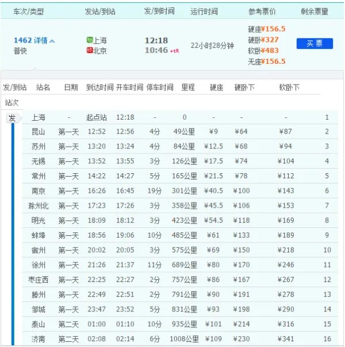The image size is (345, 347).
Task: Click 徐州 departure time 21:37
Action: click(x=125, y=265)
